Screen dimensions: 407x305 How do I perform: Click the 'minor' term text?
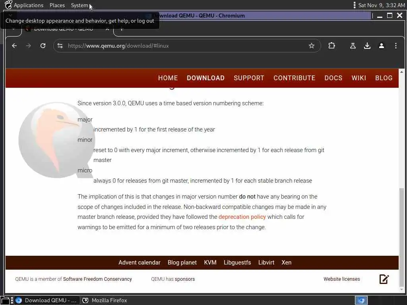click(85, 140)
